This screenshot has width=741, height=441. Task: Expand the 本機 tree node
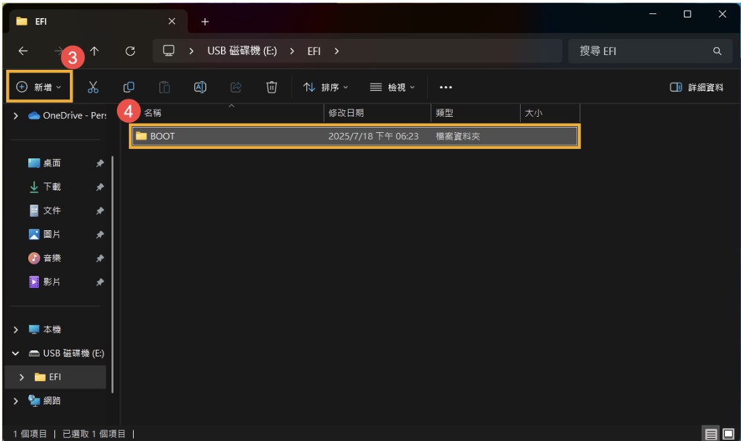(x=16, y=330)
